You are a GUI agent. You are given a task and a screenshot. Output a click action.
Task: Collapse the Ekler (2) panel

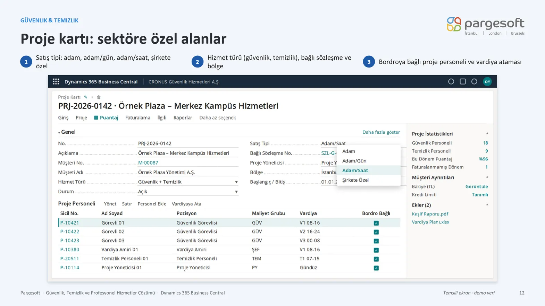(x=487, y=205)
